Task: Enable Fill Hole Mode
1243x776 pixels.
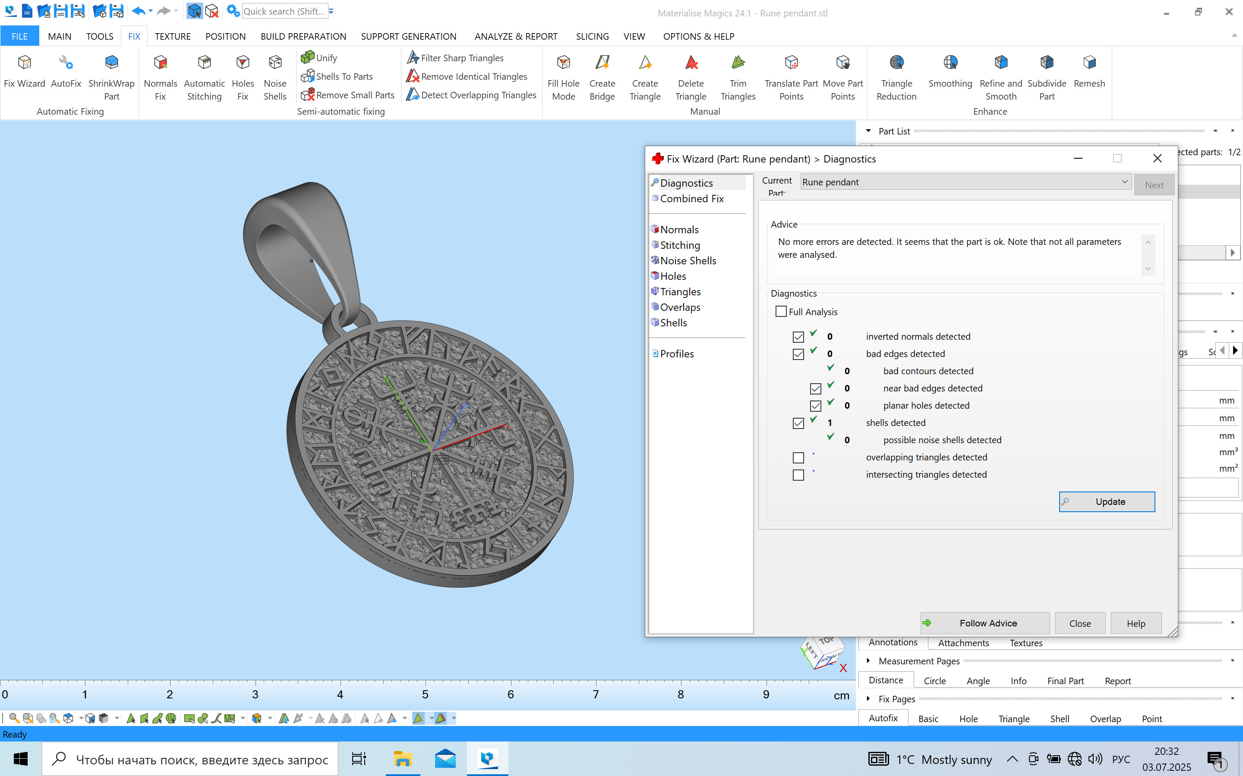Action: (564, 78)
